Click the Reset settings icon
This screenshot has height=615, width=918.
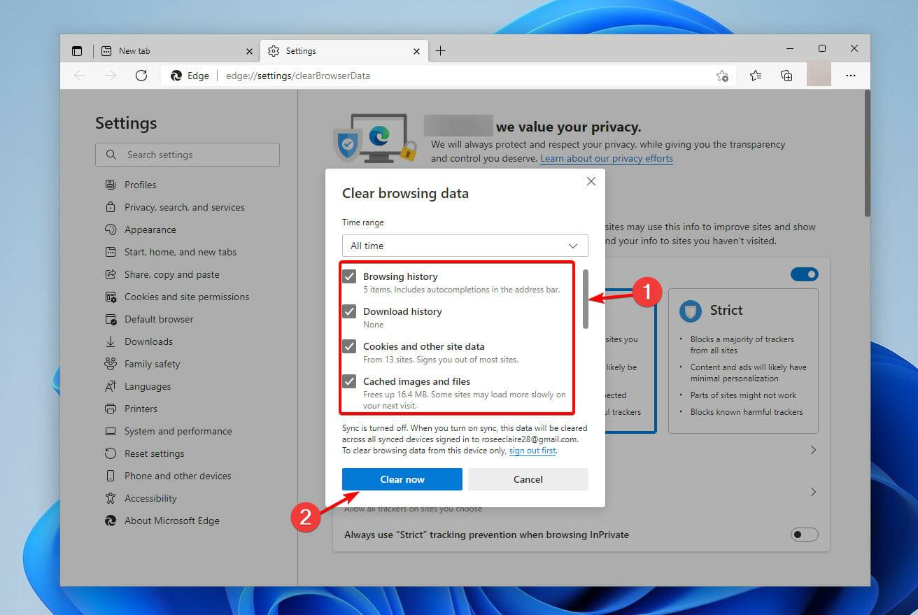(111, 453)
